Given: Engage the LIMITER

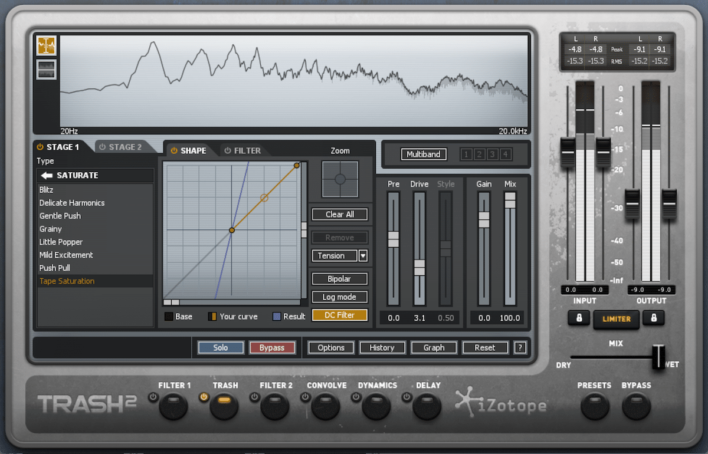Looking at the screenshot, I should pyautogui.click(x=616, y=319).
